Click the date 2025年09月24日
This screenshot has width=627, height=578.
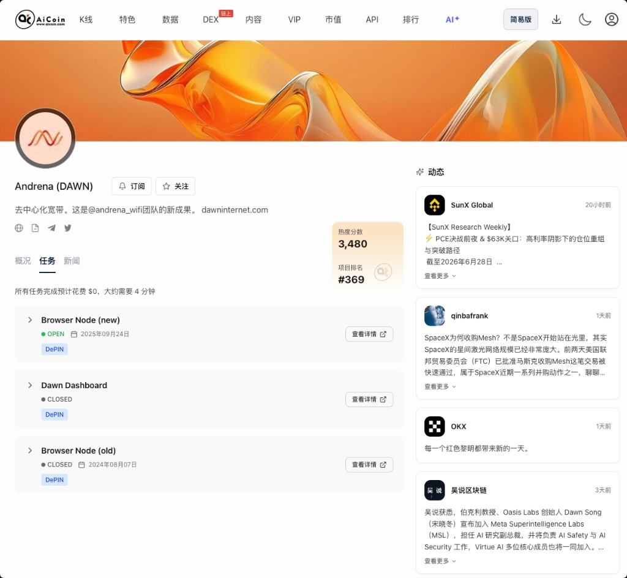pyautogui.click(x=105, y=334)
